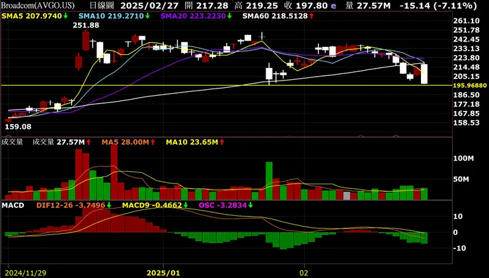Click the Broadcom(AVGO.US) chart title
Viewport: 489px width, 278px height.
pos(38,5)
